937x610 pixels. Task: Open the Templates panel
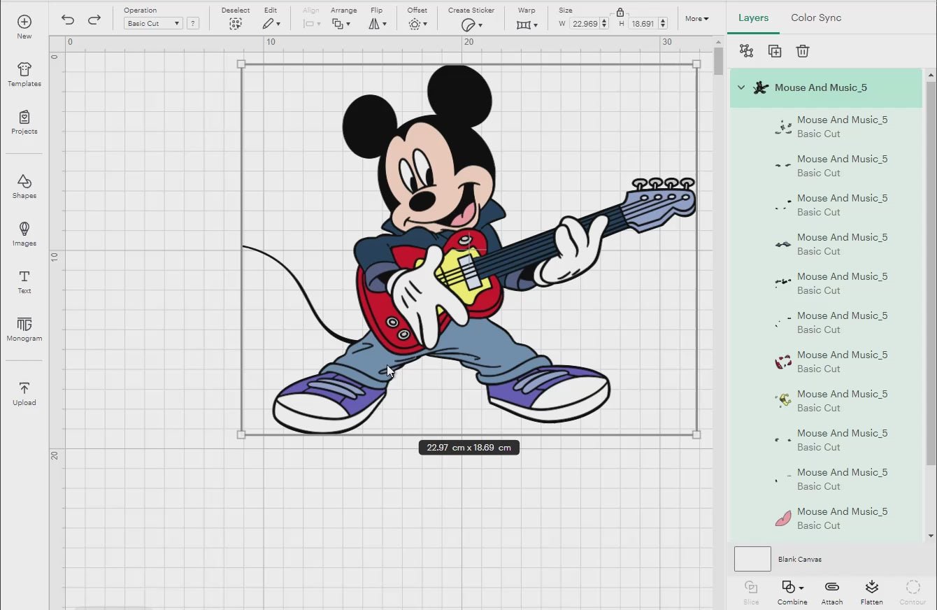(24, 74)
